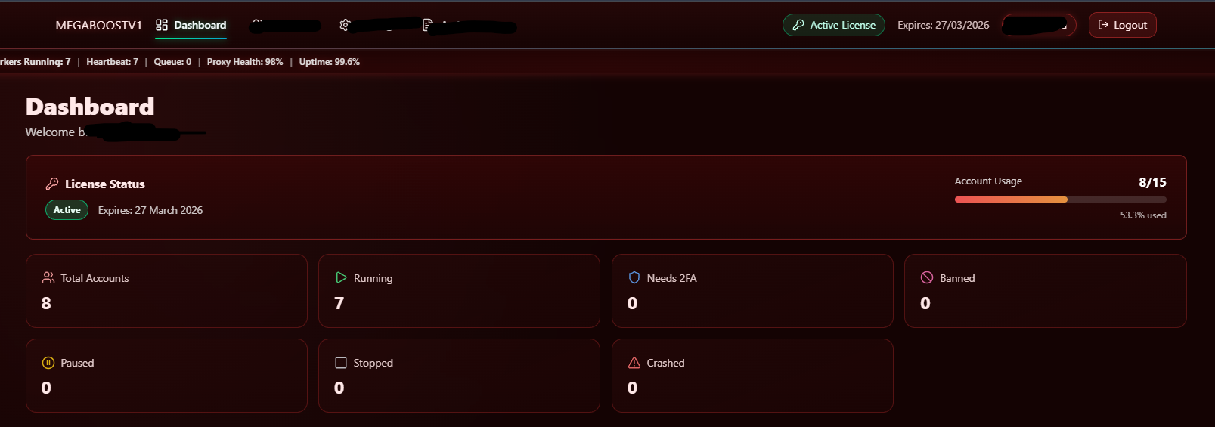Click the Proxy Health 98% status text
The image size is (1215, 427).
tap(245, 62)
